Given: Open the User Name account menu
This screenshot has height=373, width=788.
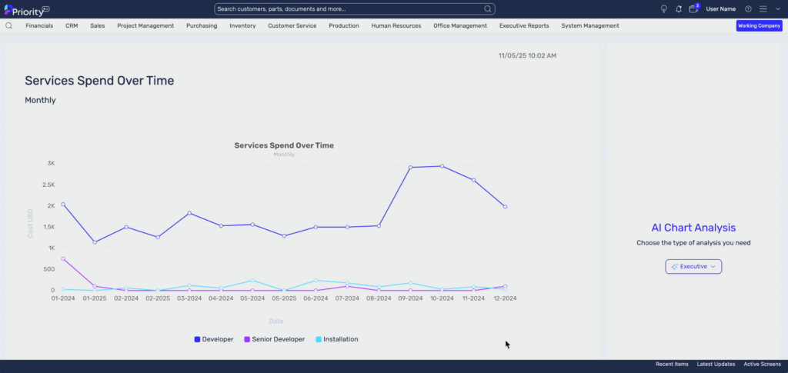Looking at the screenshot, I should pos(720,9).
